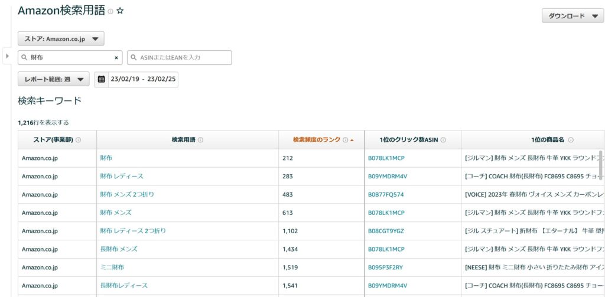The height and width of the screenshot is (297, 605).
Task: Select the rank value 283
Action: (288, 177)
